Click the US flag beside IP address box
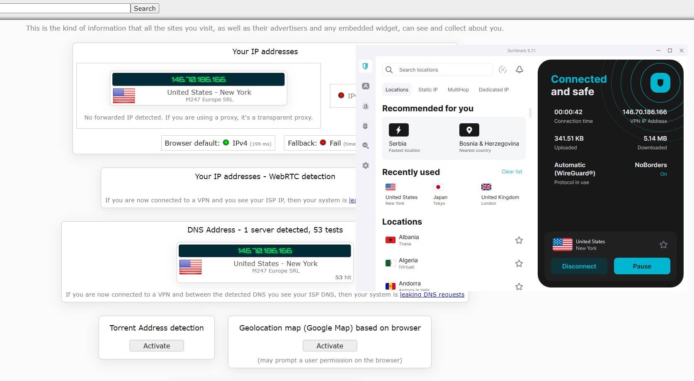694x381 pixels. (124, 96)
